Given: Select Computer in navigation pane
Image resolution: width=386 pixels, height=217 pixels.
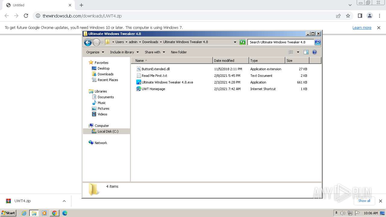Looking at the screenshot, I should [102, 126].
